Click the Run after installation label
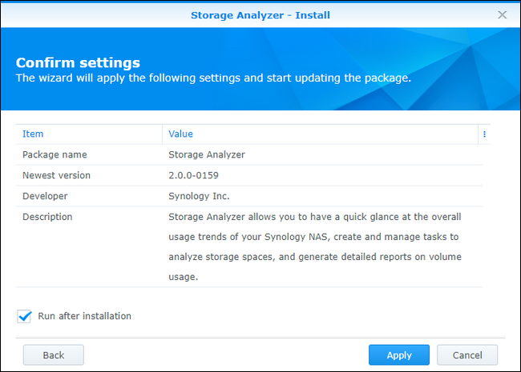The width and height of the screenshot is (521, 372). click(x=84, y=316)
